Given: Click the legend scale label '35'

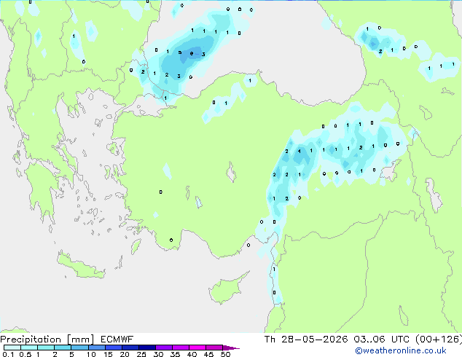Looking at the screenshot, I should 175,354.
